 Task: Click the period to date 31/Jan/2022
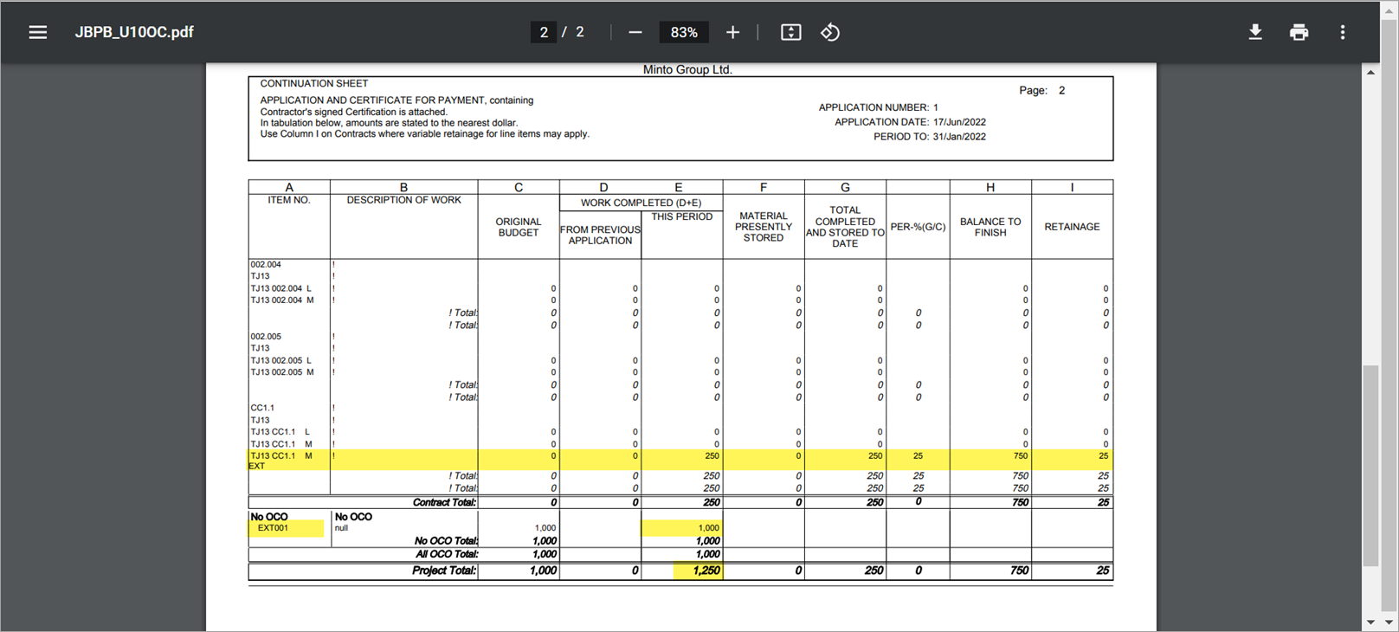959,137
